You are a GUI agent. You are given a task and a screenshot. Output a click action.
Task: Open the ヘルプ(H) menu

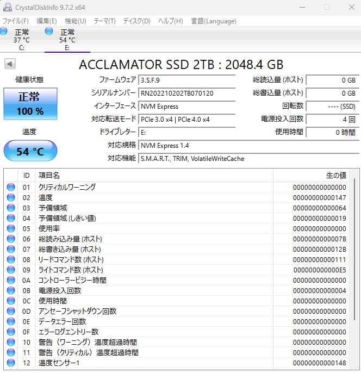point(171,21)
